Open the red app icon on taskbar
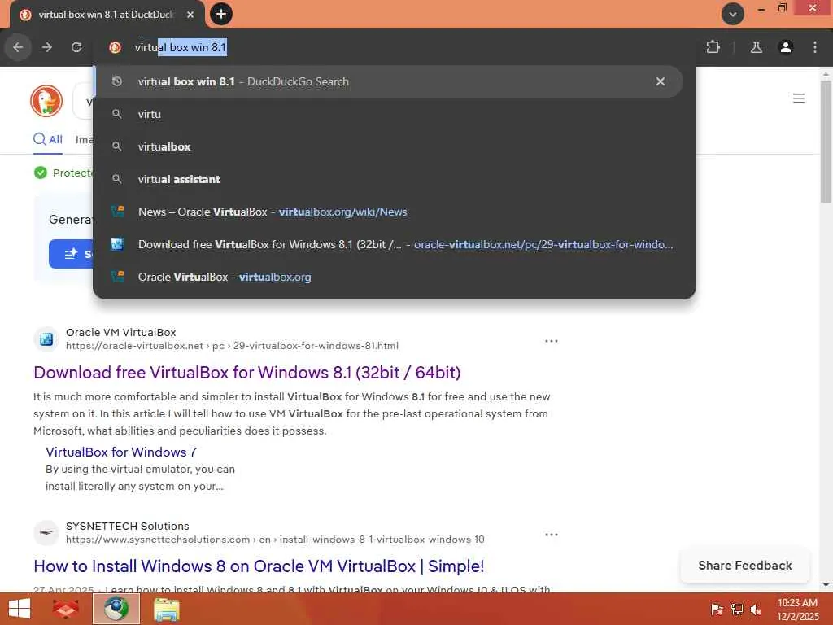 coord(66,609)
